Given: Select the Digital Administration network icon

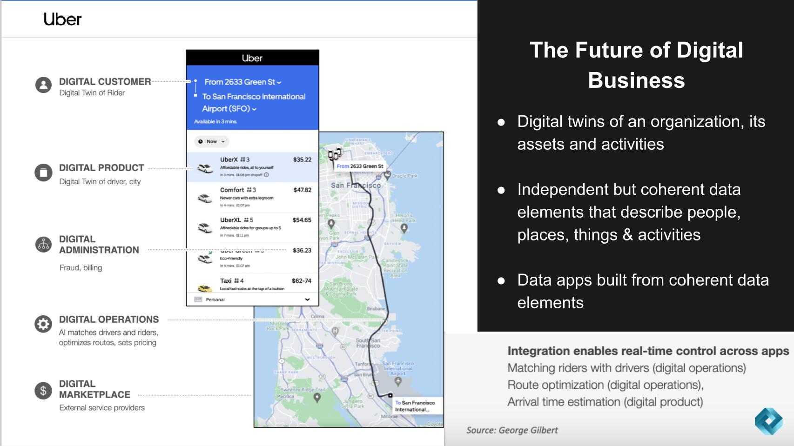Looking at the screenshot, I should pos(43,244).
